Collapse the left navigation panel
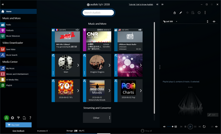This screenshot has width=221, height=134. click(x=3, y=4)
